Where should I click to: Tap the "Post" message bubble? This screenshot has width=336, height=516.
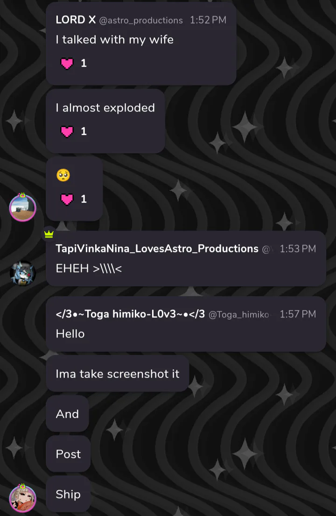tap(68, 454)
